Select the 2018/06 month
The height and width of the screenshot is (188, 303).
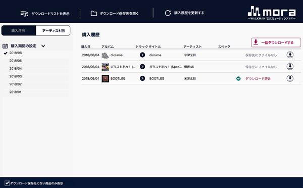[16, 53]
